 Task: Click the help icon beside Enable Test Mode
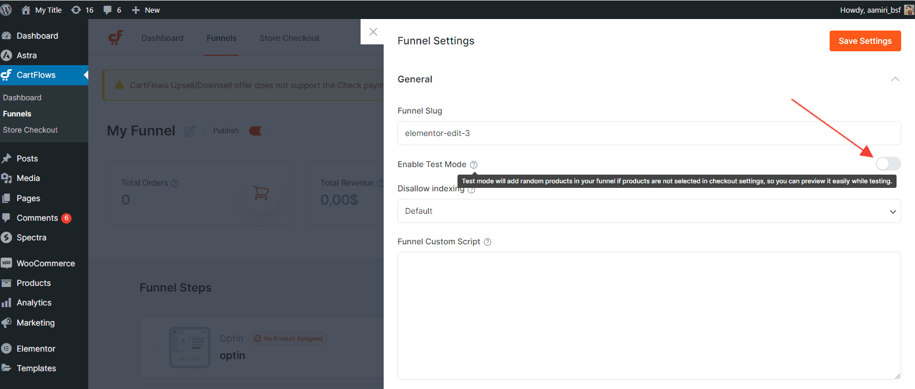pos(474,165)
